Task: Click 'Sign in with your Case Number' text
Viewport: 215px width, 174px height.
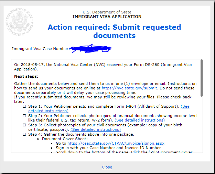Action: pyautogui.click(x=108, y=148)
